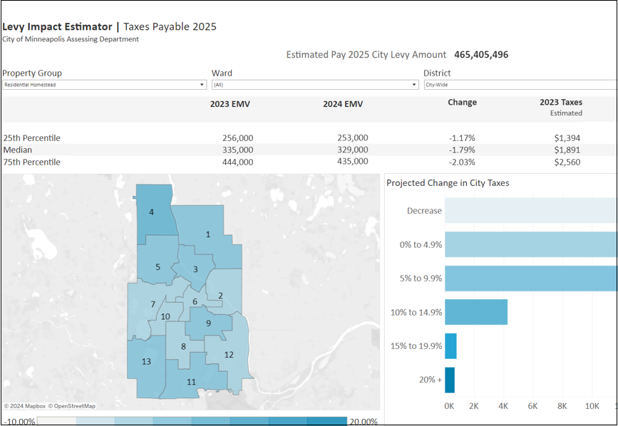The image size is (618, 426).
Task: Click the 25th Percentile row label
Action: click(x=32, y=138)
